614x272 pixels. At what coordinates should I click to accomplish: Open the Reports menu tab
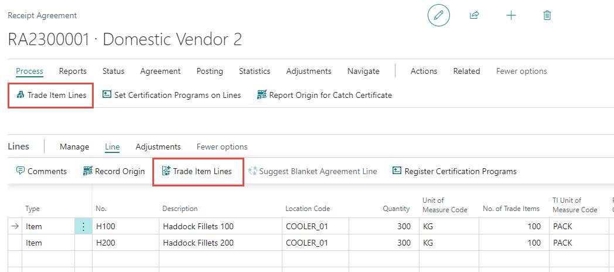[x=73, y=71]
